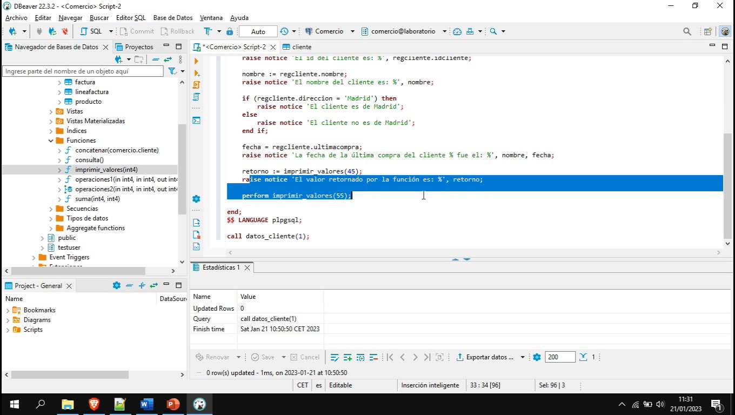The width and height of the screenshot is (735, 415).
Task: Click delete row icon in results toolbar
Action: pyautogui.click(x=372, y=357)
